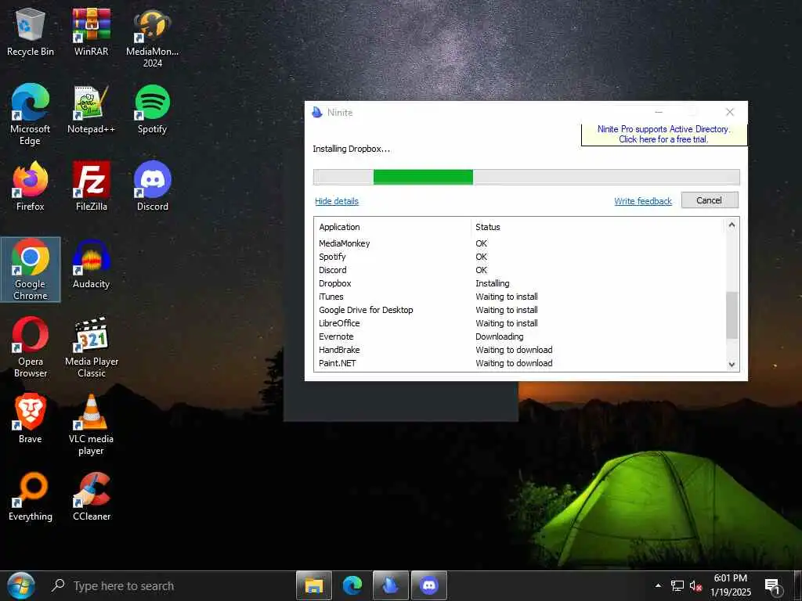This screenshot has width=802, height=601.
Task: Select the Paint.NET row in details list
Action: coord(520,363)
